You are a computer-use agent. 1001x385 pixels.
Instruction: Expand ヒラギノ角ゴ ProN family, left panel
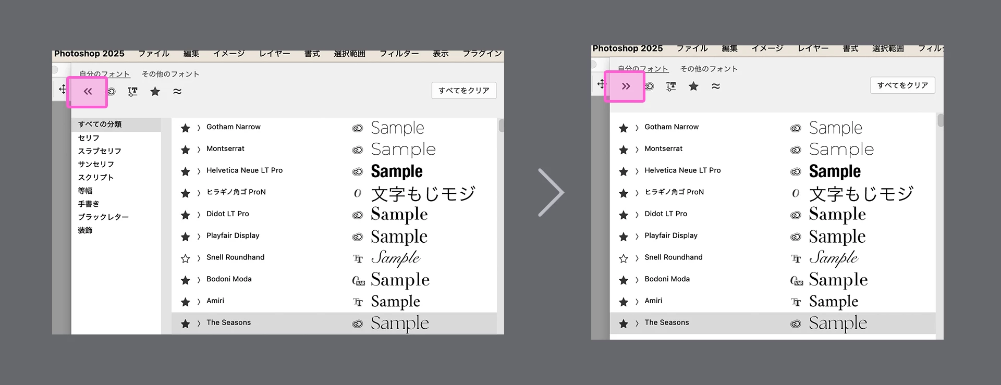(x=199, y=193)
